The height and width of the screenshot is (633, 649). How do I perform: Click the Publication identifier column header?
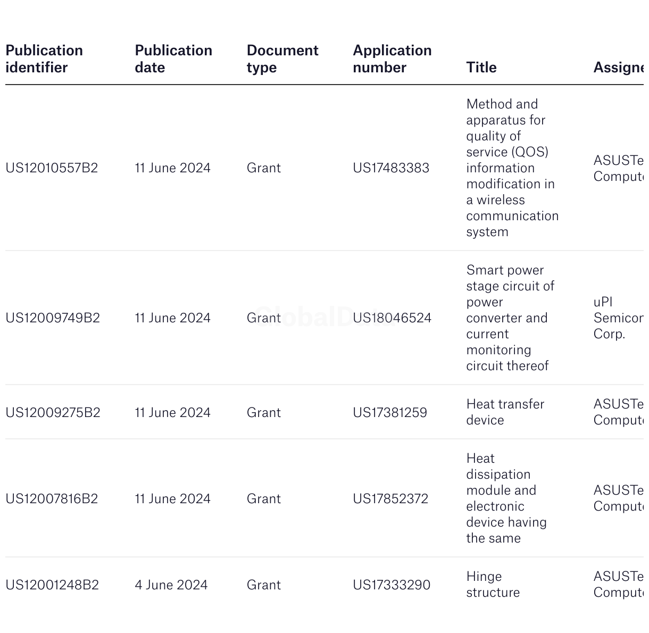(44, 59)
